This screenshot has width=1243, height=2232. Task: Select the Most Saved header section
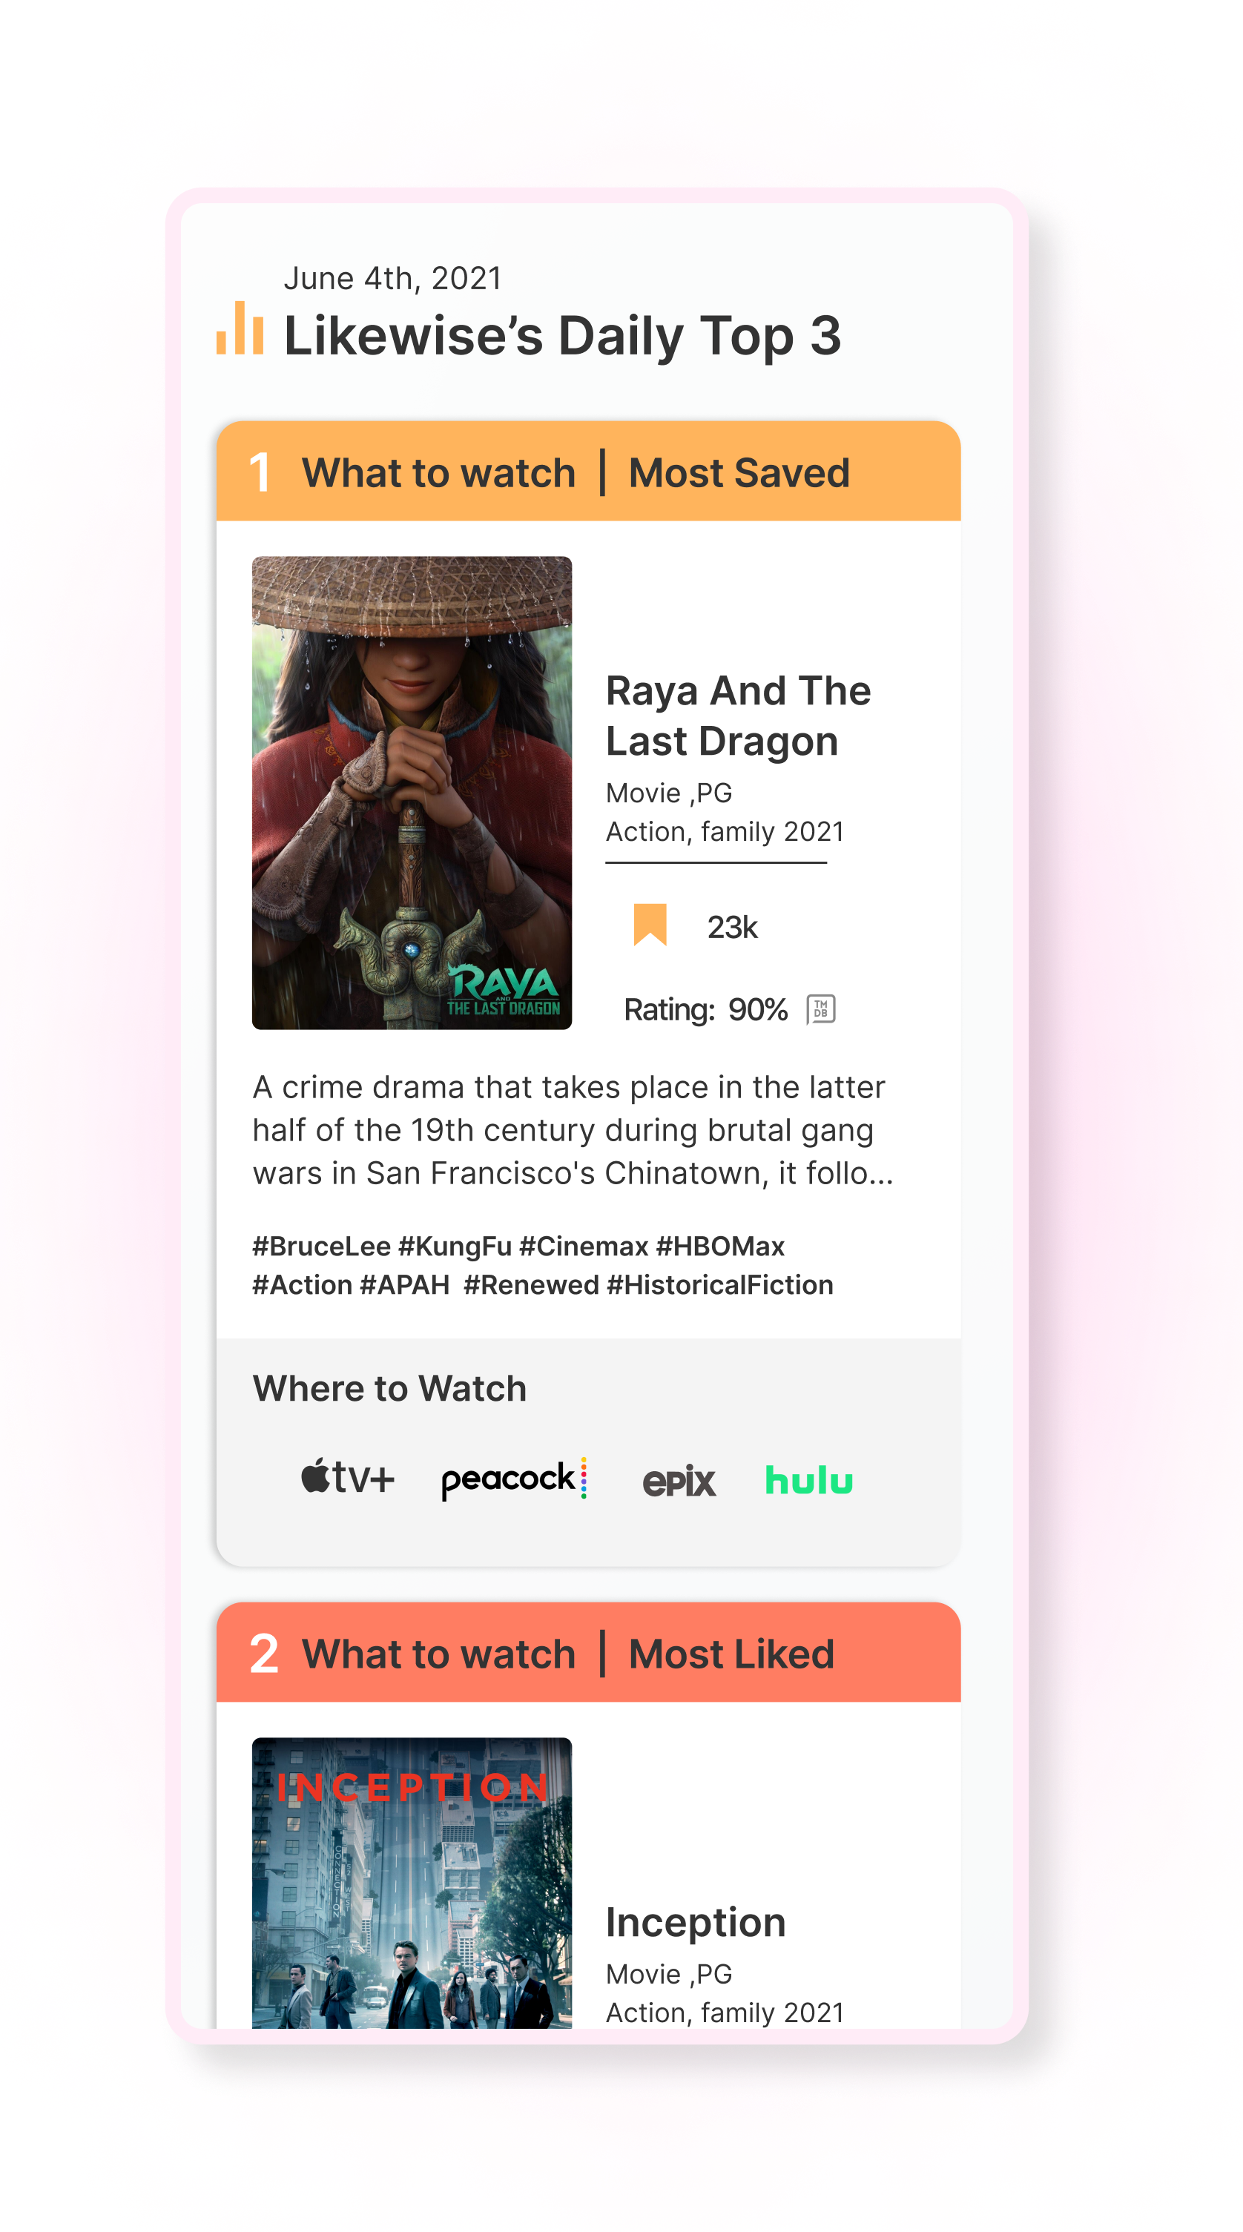click(x=589, y=472)
